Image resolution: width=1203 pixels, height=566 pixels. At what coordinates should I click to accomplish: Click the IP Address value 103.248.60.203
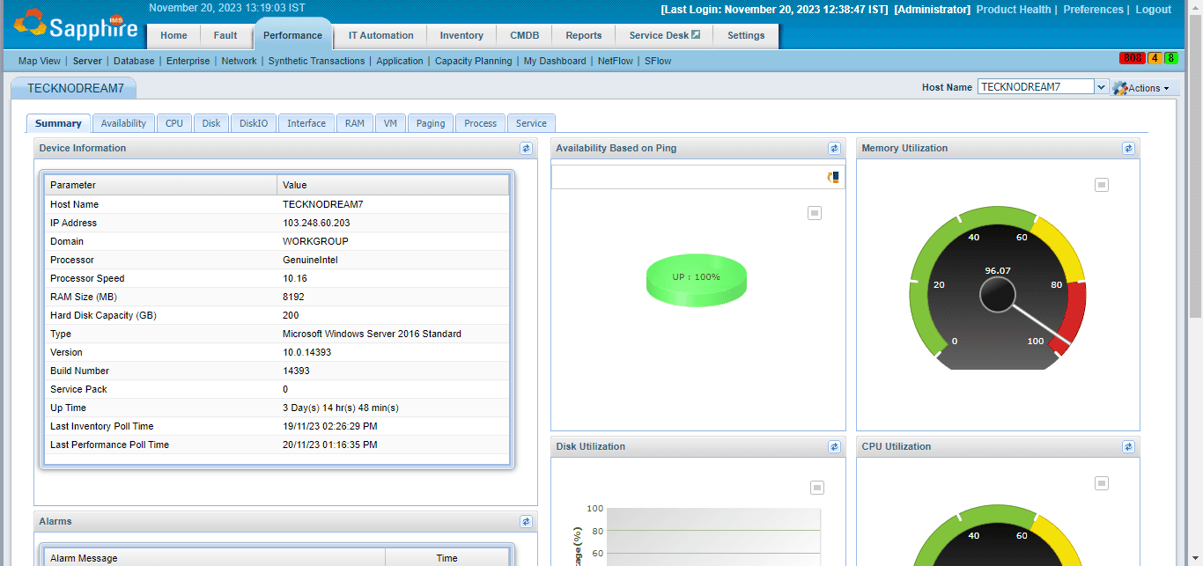316,223
